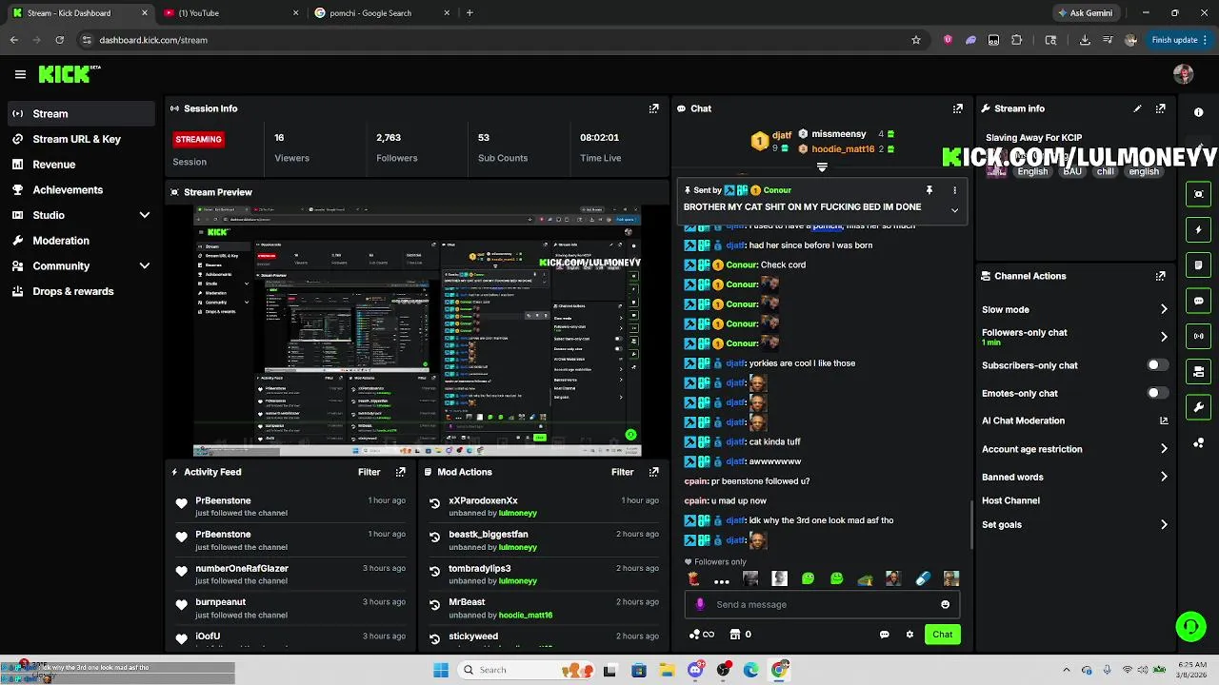
Task: Open Set goals arrow
Action: click(x=1164, y=524)
